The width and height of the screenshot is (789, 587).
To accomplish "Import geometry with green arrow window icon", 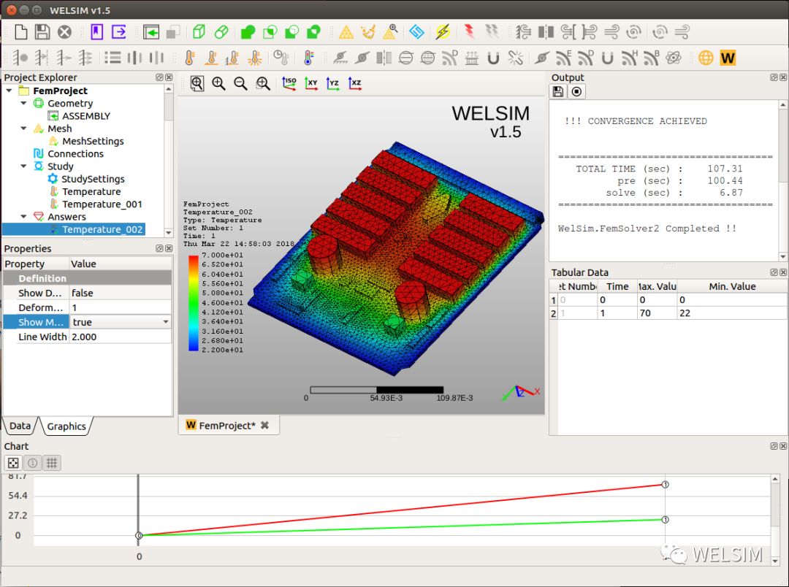I will [151, 32].
